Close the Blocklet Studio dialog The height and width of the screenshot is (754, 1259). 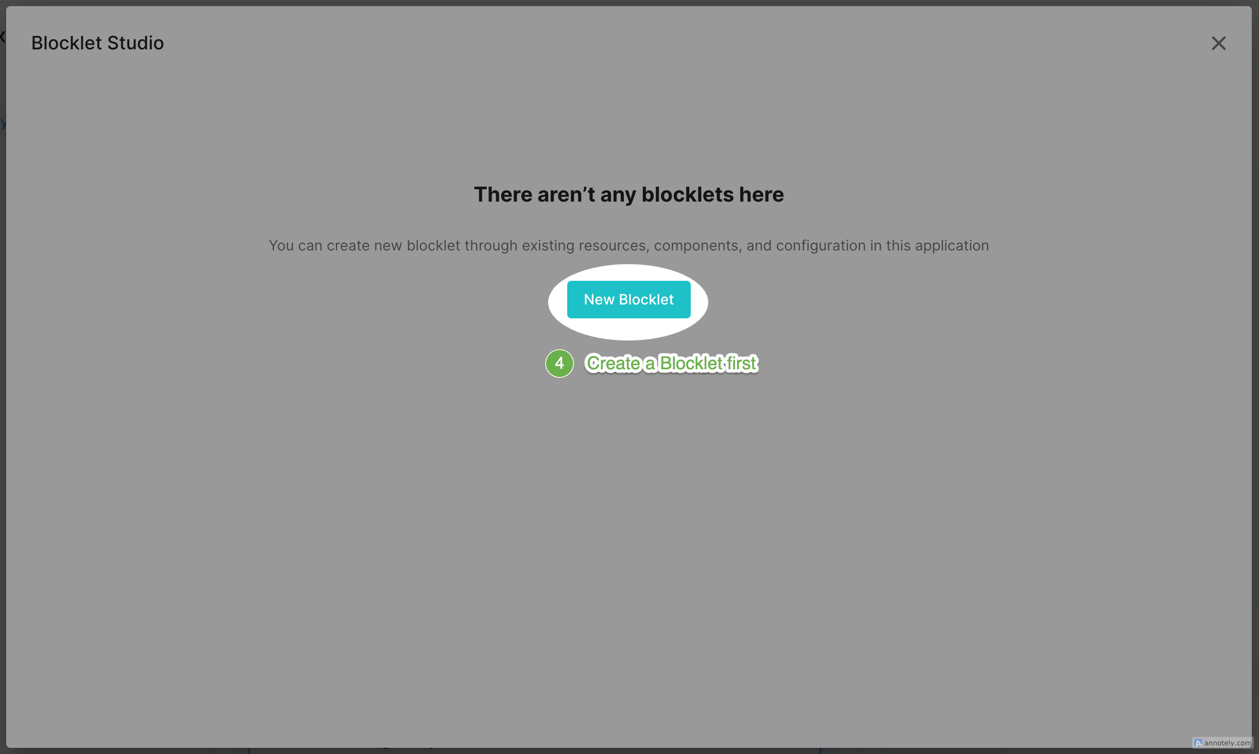coord(1218,43)
